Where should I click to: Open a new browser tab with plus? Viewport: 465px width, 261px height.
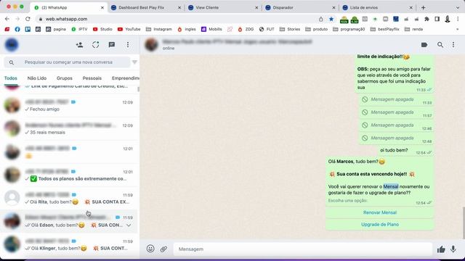[x=423, y=8]
